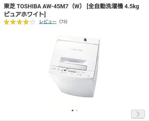Click the third gold rating star

(19, 22)
